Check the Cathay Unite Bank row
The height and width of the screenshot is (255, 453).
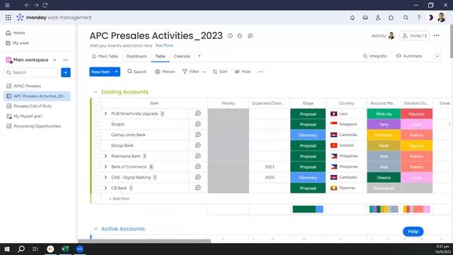coord(97,135)
